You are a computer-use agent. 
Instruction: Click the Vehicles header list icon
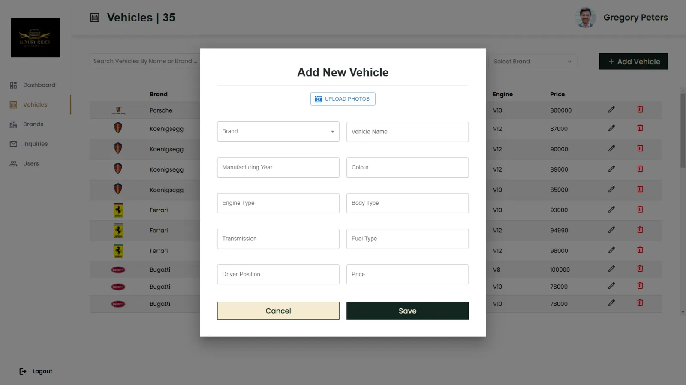[x=95, y=18]
